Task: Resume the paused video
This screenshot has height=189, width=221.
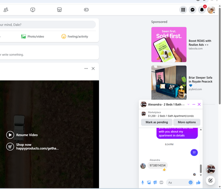Action: [22, 135]
